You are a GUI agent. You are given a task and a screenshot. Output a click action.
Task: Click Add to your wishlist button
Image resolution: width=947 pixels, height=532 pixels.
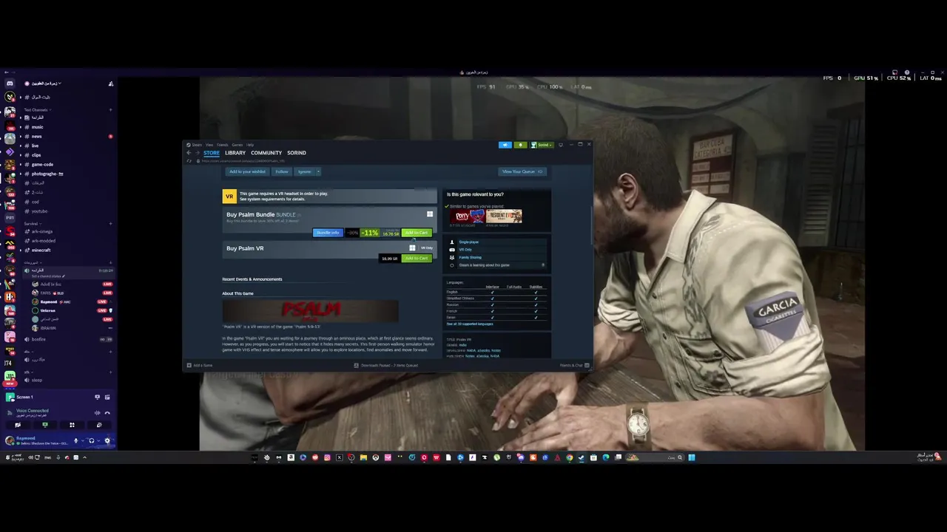point(247,171)
